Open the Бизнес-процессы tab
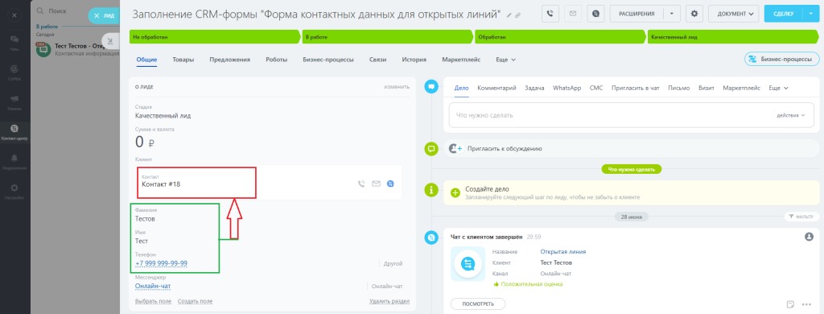Viewport: 824px width, 314px height. 328,60
